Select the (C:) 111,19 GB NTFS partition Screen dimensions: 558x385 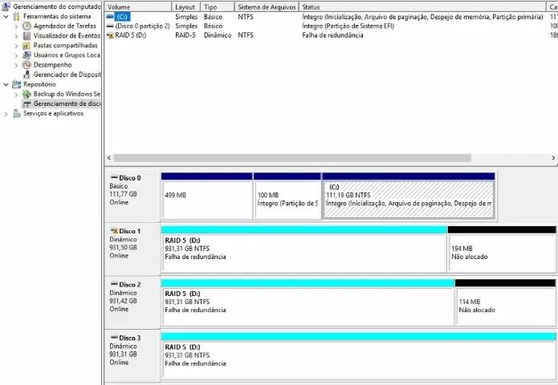(409, 197)
